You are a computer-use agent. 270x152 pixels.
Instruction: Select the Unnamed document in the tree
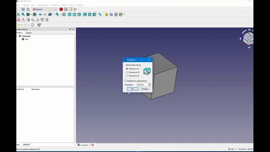[x=26, y=36]
